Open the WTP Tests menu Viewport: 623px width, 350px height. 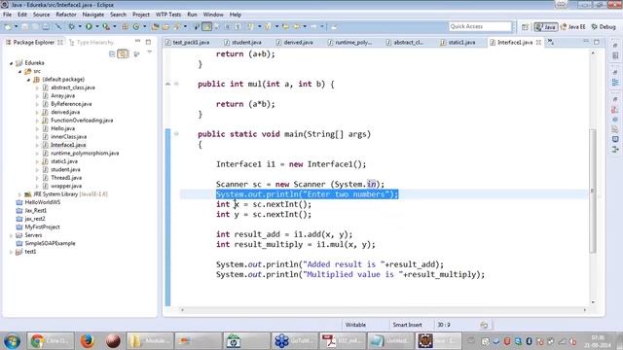(168, 15)
